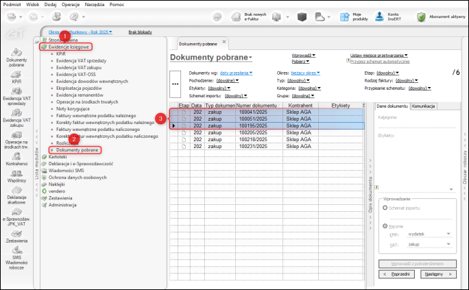The height and width of the screenshot is (290, 469).
Task: Open Wspólnicy sidebar icon
Action: tap(16, 176)
